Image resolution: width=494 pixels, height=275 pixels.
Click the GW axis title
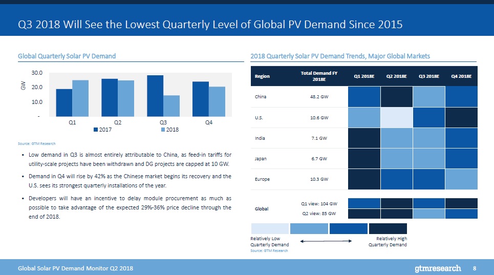23,86
